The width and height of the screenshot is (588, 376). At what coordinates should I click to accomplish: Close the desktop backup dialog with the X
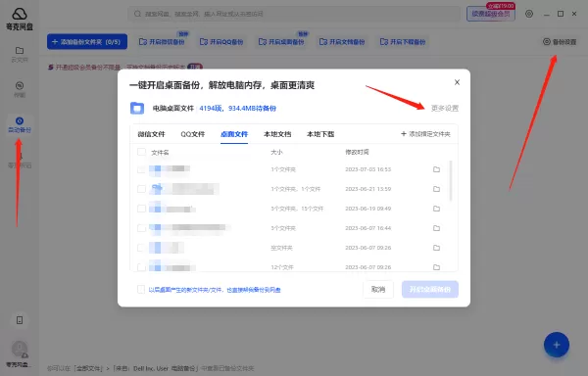coord(457,82)
